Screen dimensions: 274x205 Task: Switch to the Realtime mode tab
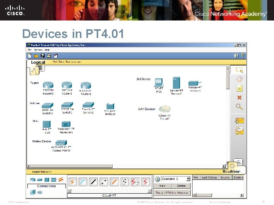pyautogui.click(x=231, y=172)
